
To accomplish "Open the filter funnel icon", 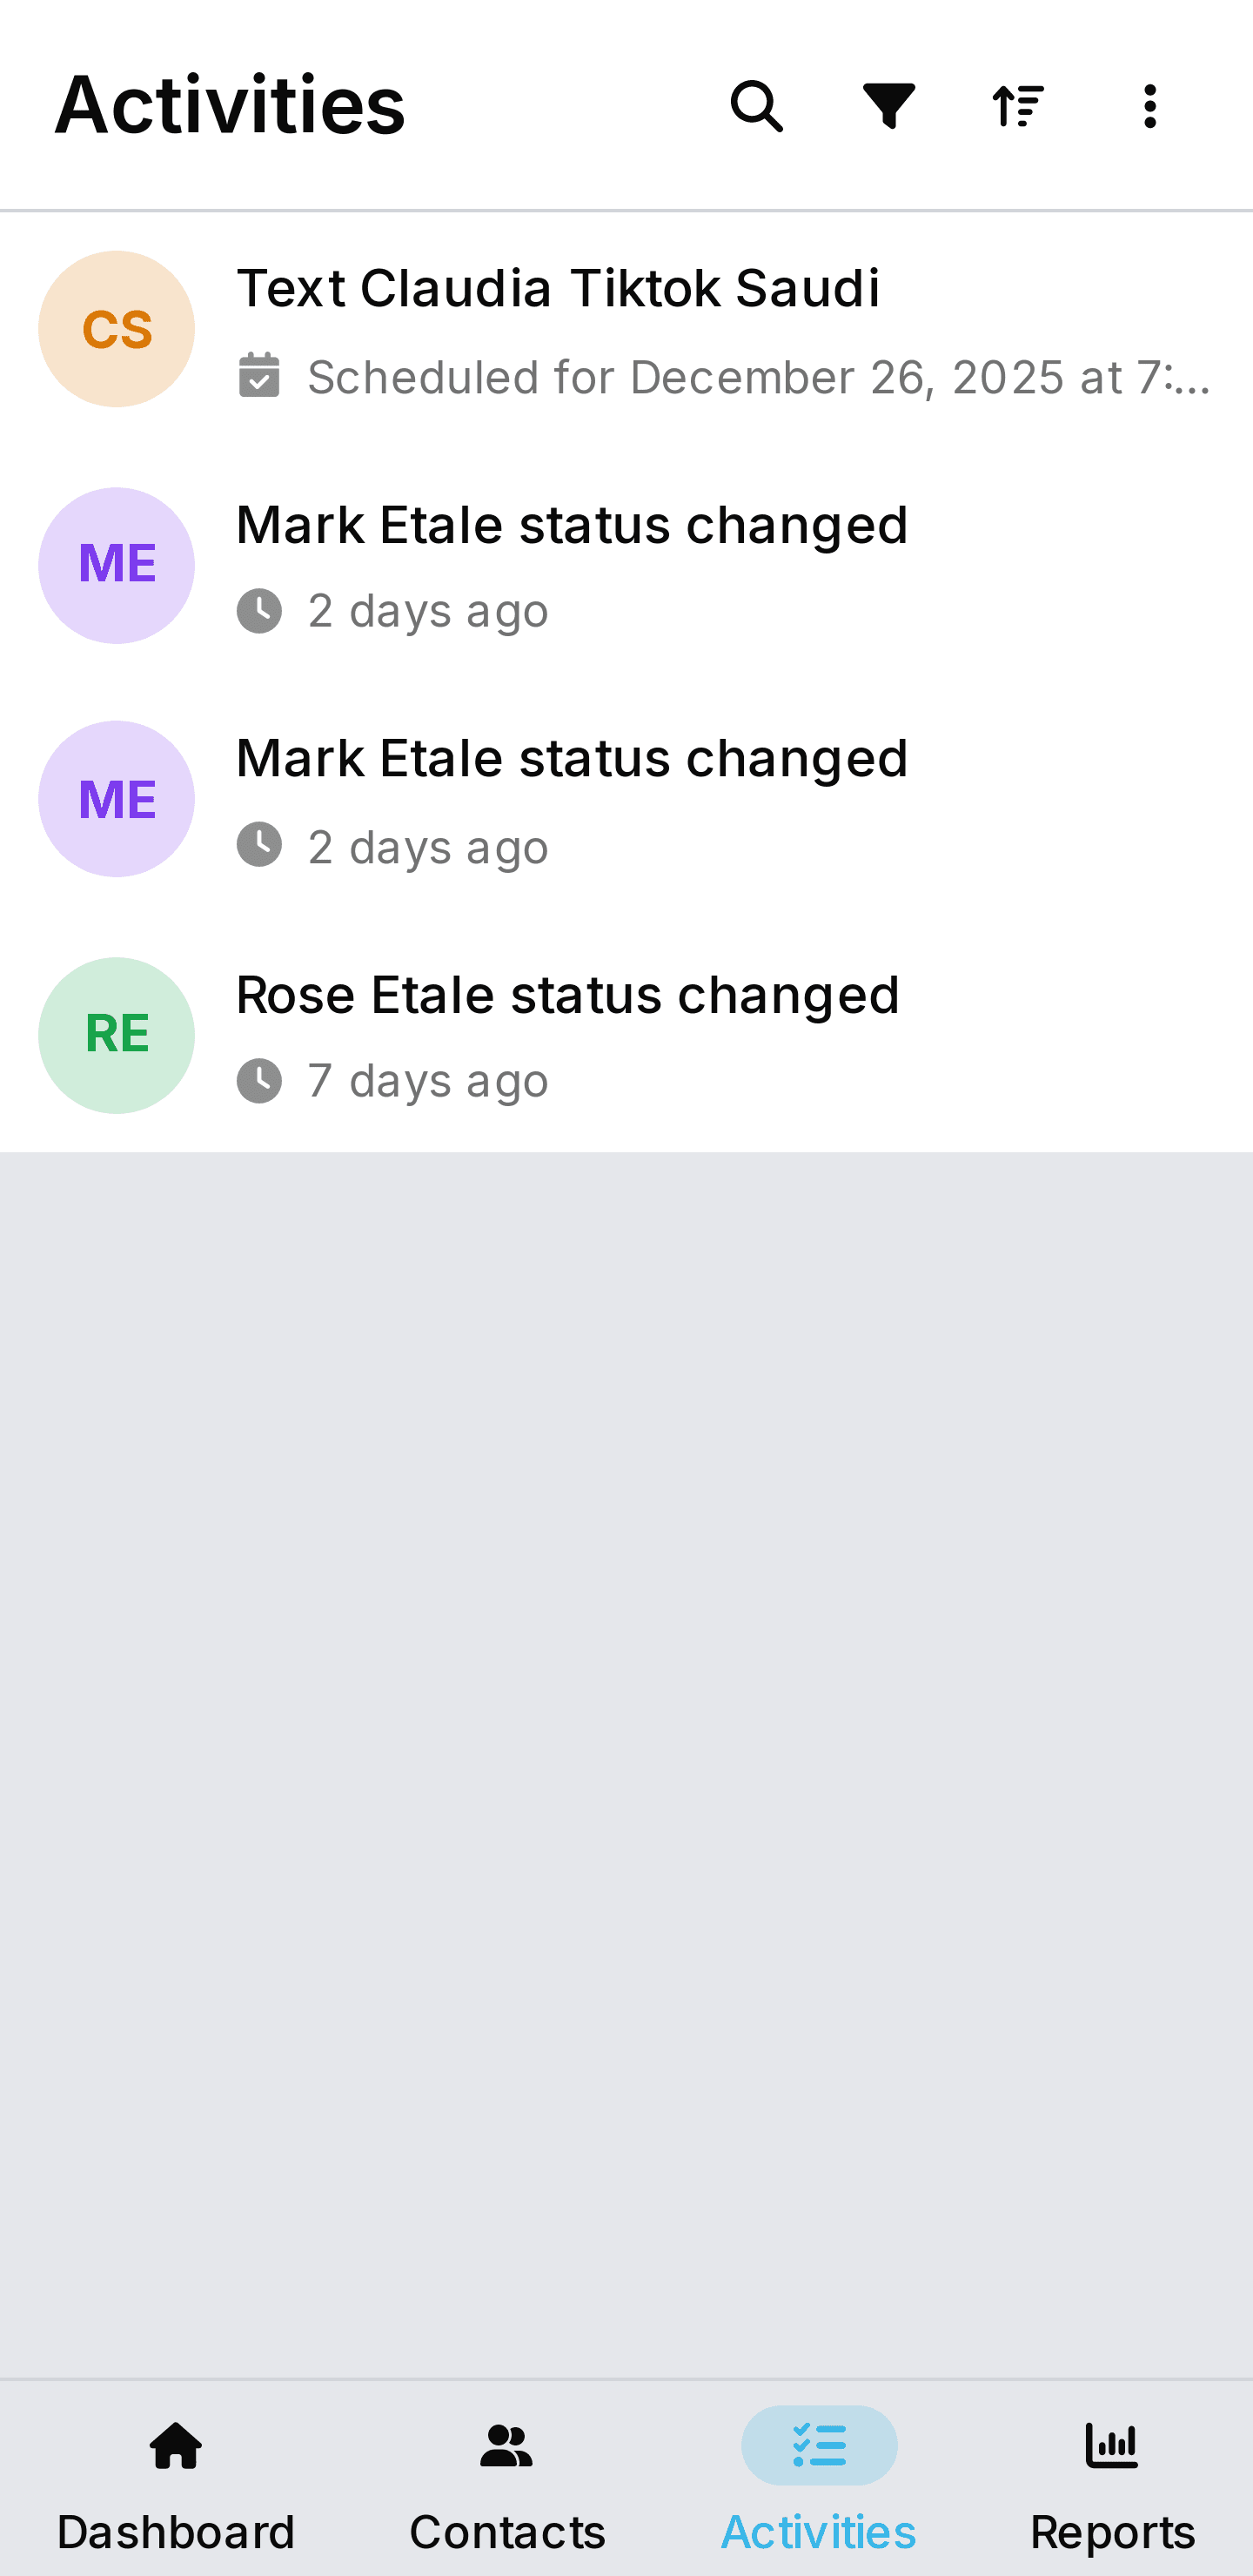I will (x=888, y=106).
